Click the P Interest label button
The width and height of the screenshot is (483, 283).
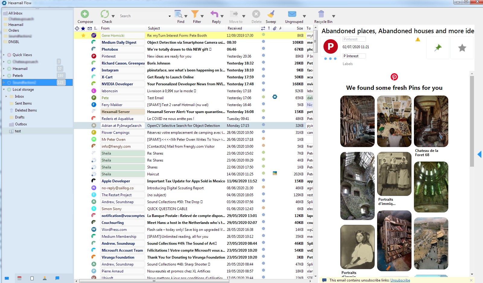coord(354,56)
